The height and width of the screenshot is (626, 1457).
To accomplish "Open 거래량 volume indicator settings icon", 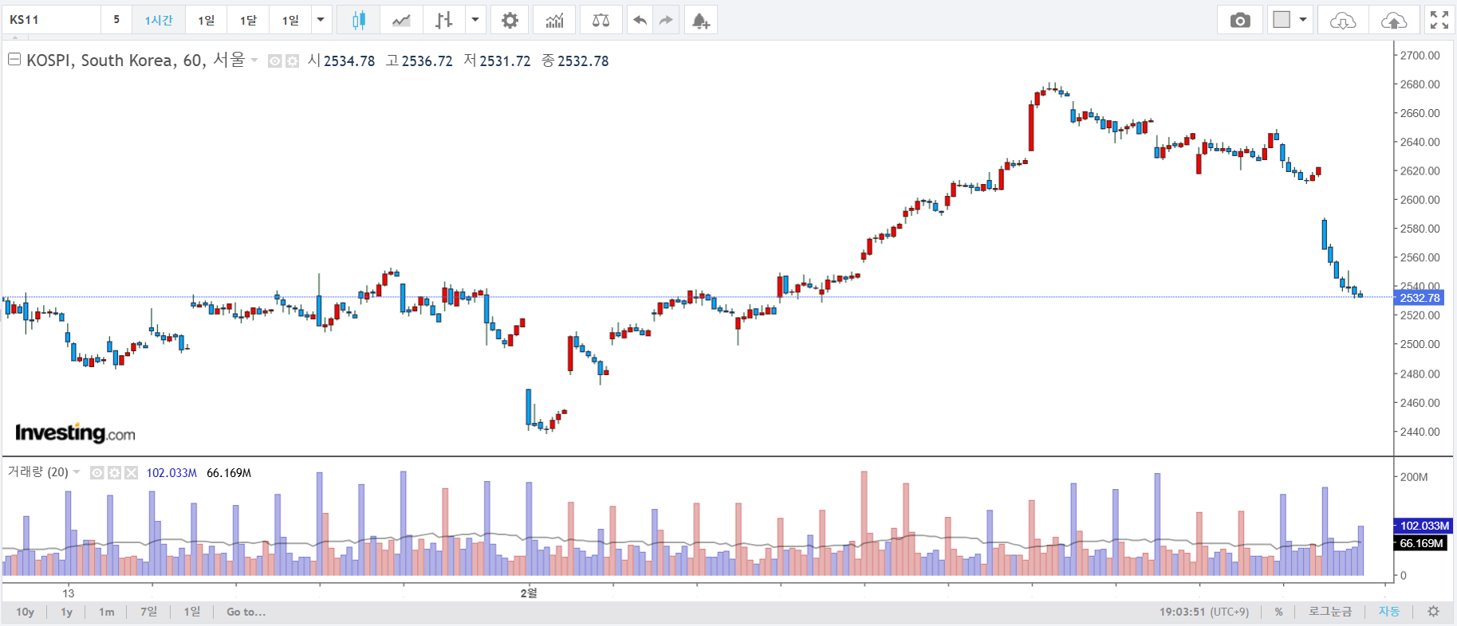I will pyautogui.click(x=114, y=473).
